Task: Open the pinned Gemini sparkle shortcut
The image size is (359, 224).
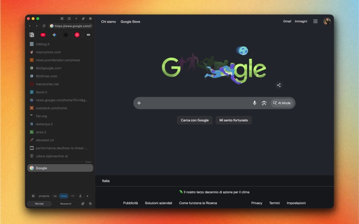Action: click(54, 35)
